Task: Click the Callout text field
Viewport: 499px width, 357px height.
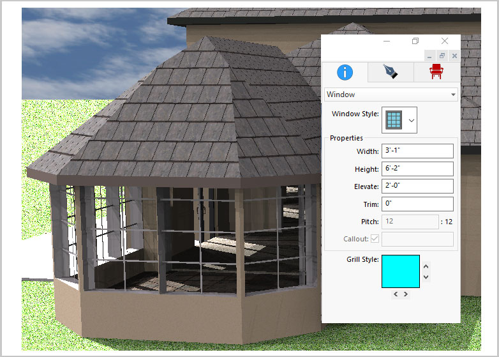Action: coord(417,239)
